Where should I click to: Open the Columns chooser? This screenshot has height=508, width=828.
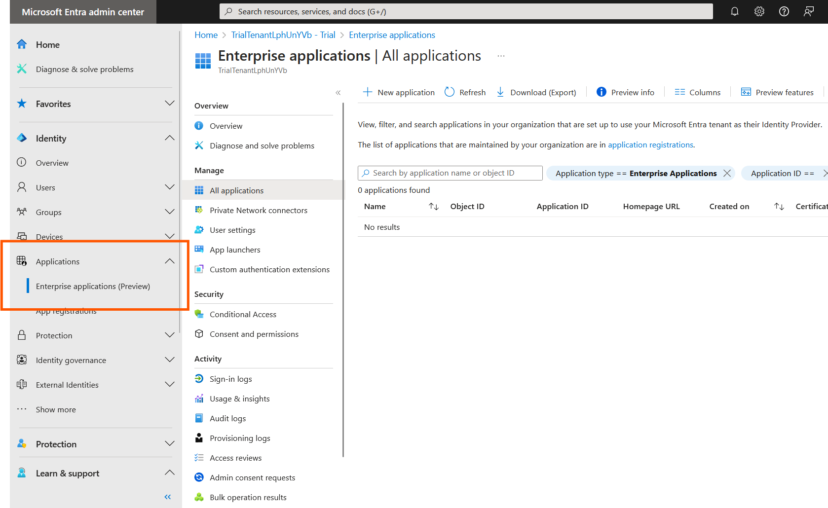point(697,92)
